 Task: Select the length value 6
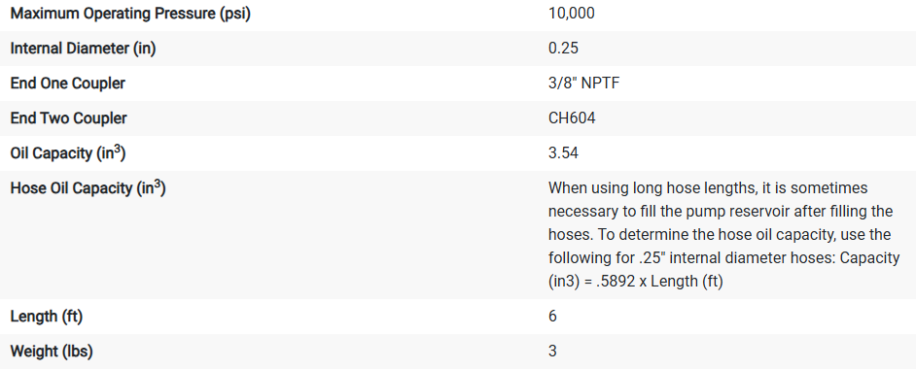tap(552, 317)
